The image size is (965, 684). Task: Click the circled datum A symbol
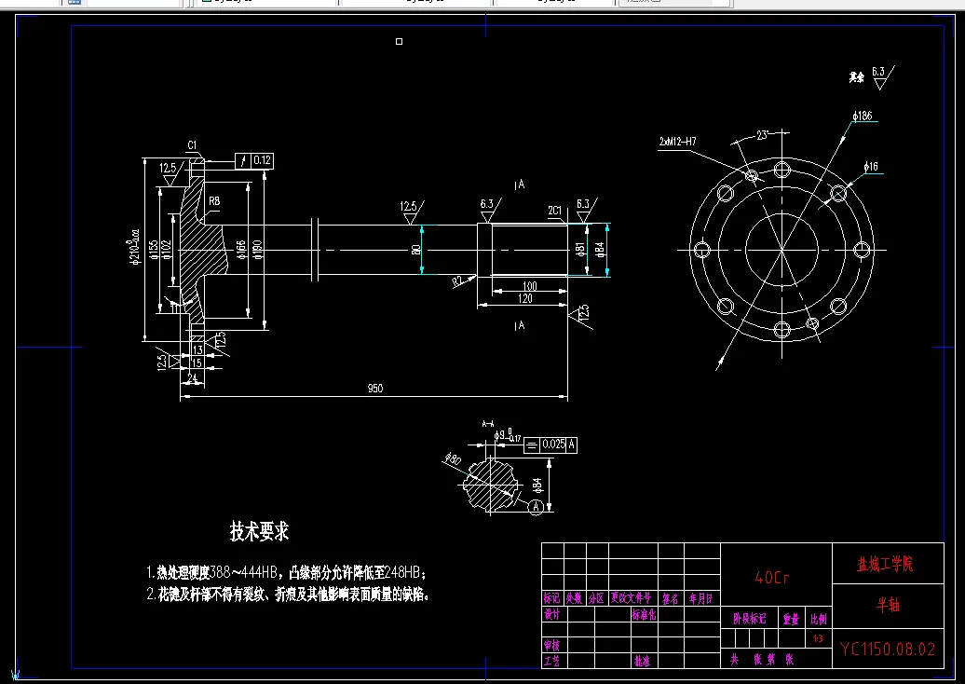pyautogui.click(x=536, y=507)
